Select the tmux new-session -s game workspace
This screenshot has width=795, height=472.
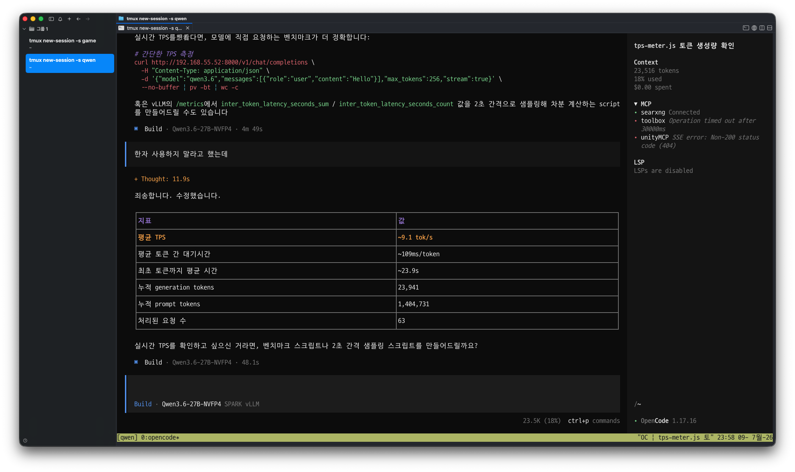tap(70, 43)
